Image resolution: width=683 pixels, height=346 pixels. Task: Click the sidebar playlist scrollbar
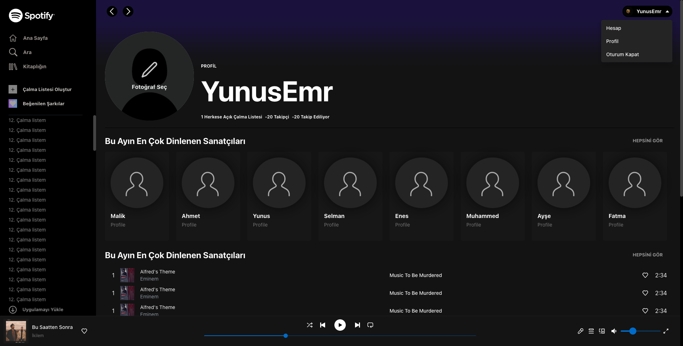tap(95, 133)
